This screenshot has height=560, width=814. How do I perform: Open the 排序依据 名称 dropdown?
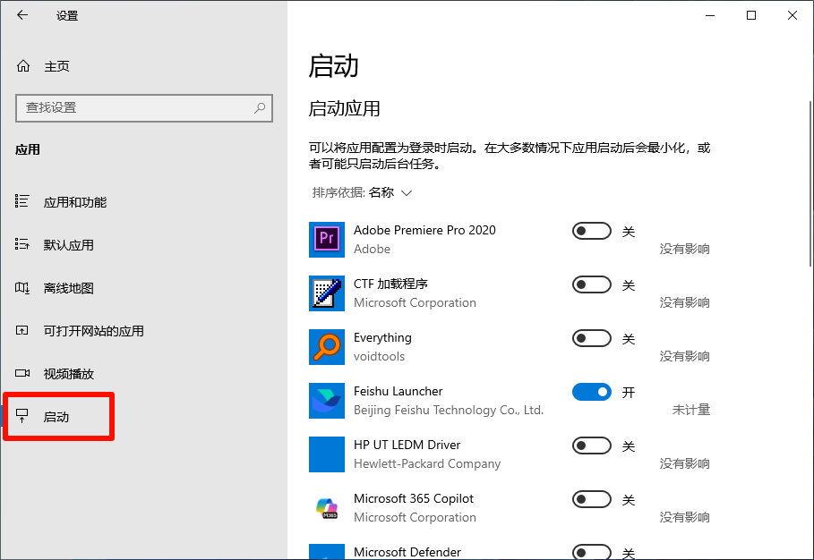(363, 193)
